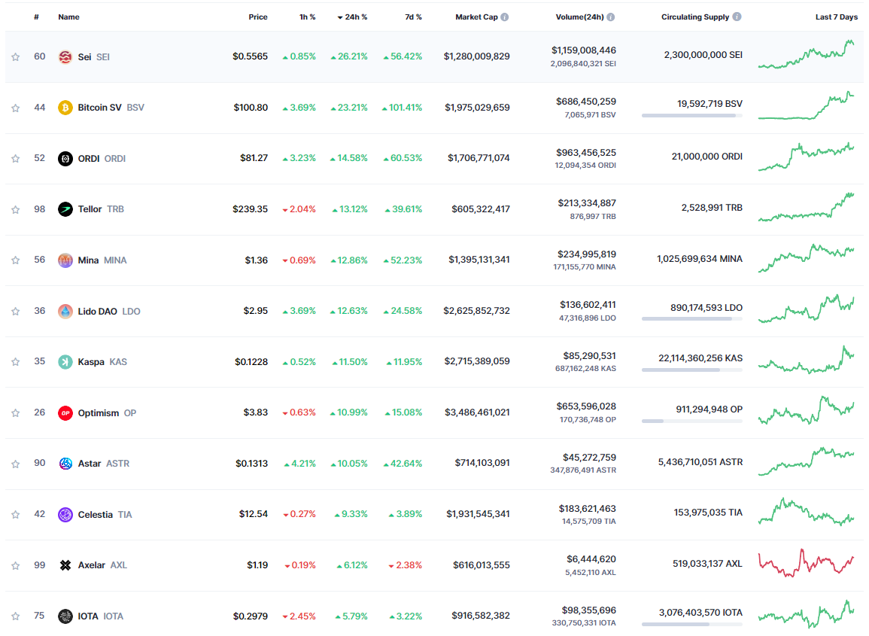The width and height of the screenshot is (869, 636).
Task: Click the Circulating Supply info icon
Action: 737,17
